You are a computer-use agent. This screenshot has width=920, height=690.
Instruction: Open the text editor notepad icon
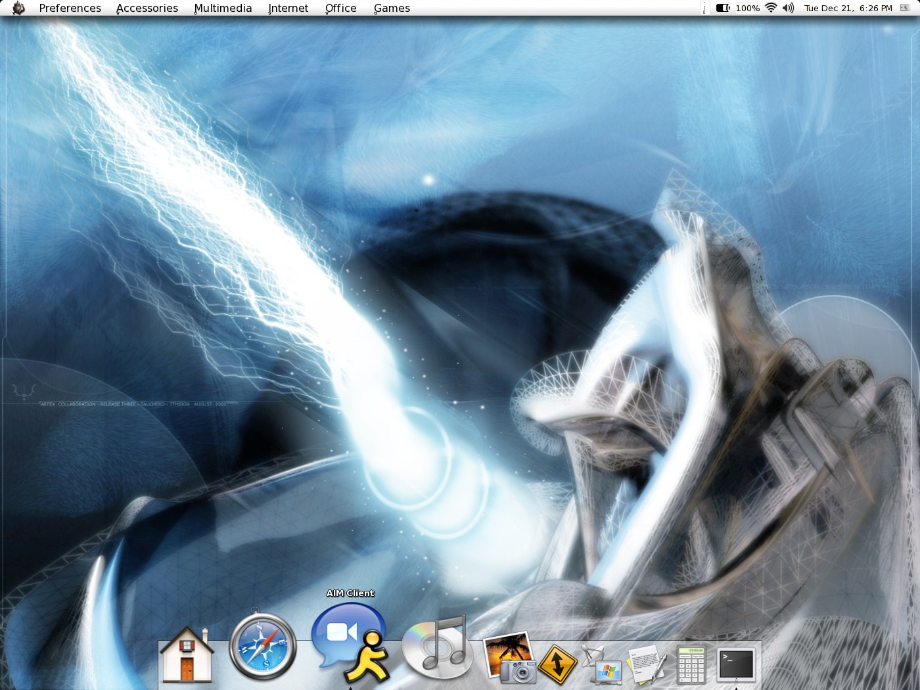[647, 664]
